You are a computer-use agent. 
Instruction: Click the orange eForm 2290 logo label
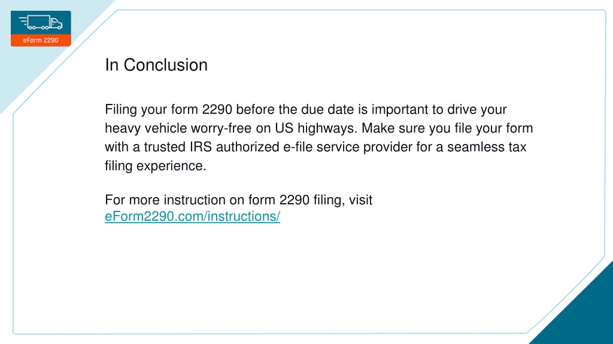click(41, 40)
